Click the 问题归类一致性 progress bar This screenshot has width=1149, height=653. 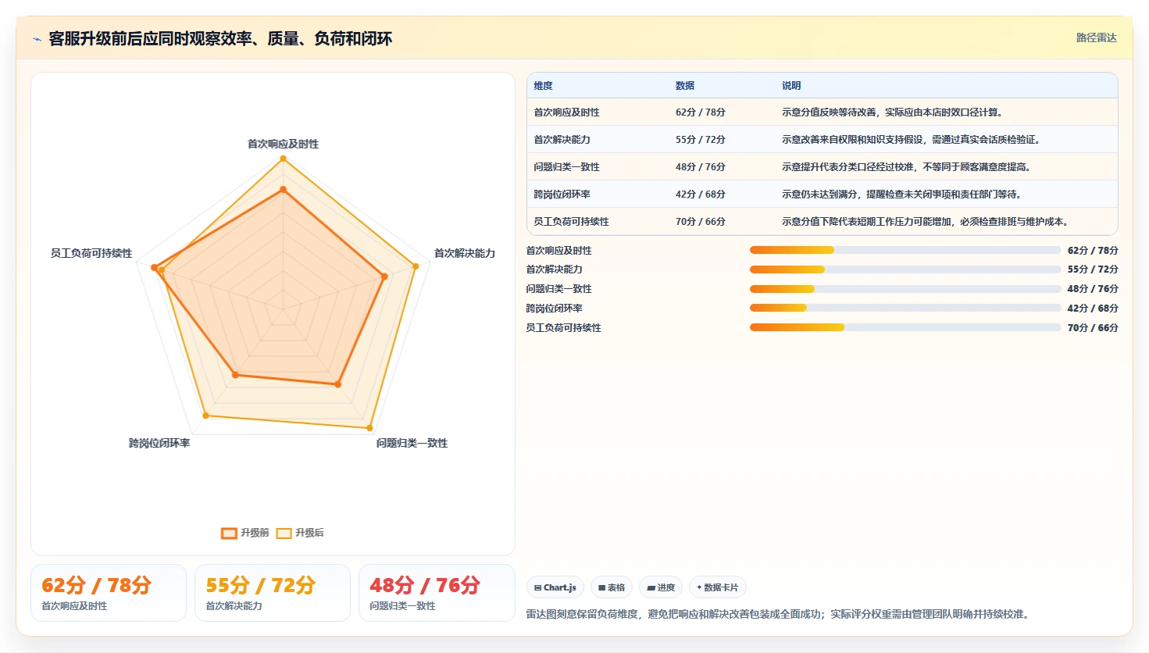(905, 289)
